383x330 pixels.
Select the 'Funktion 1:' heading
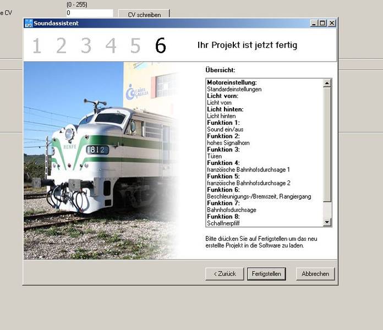point(223,123)
